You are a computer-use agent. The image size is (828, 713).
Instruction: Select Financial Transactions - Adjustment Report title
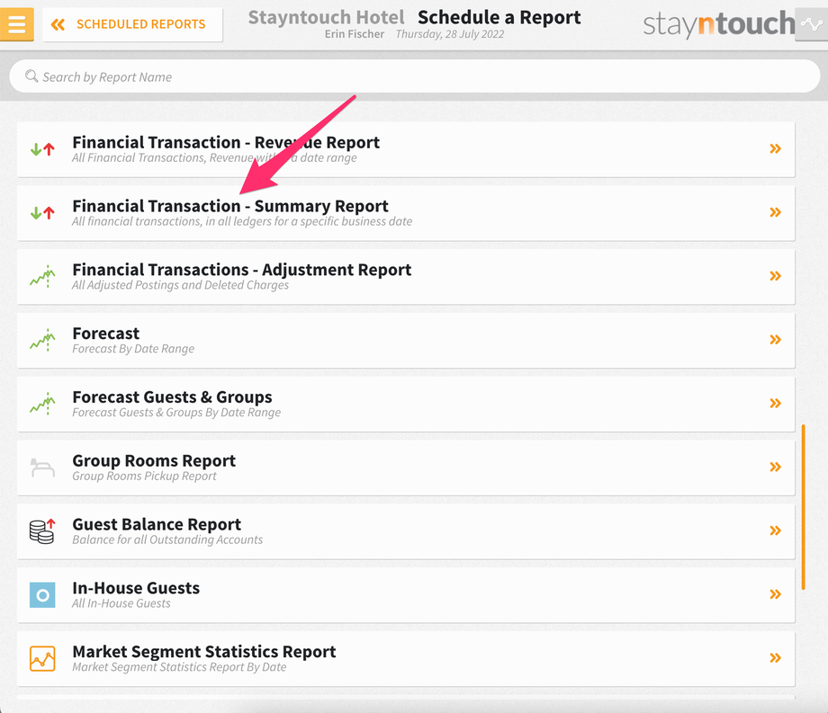click(242, 270)
